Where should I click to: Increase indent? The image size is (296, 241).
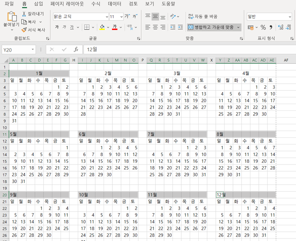click(x=180, y=27)
